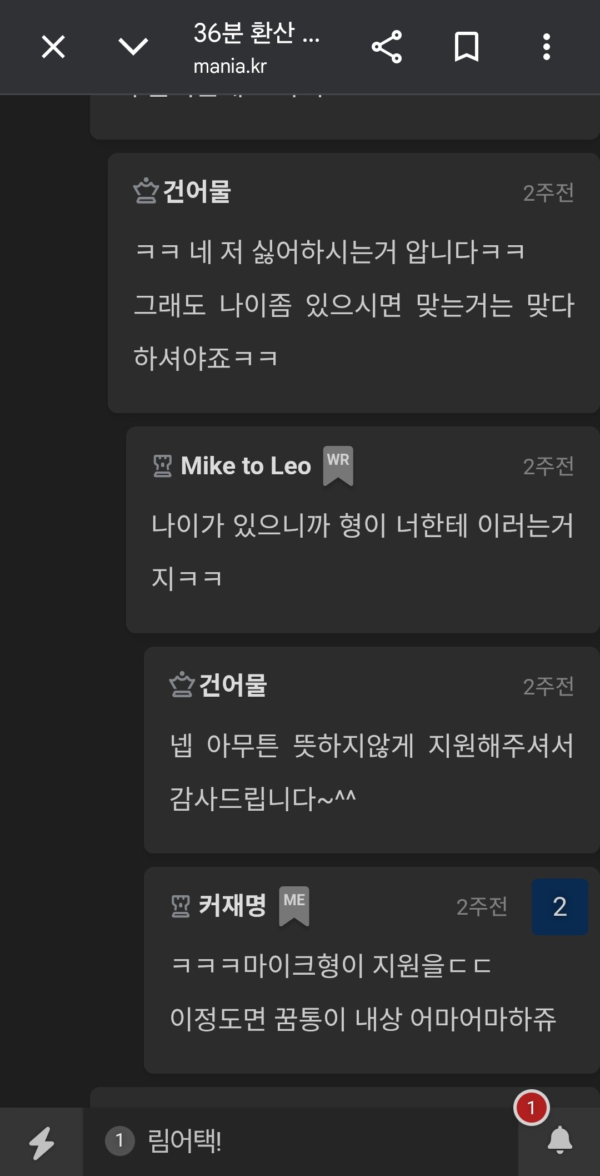Open notifications via the bell icon
Screen dimensions: 600x1176
[x=560, y=1139]
